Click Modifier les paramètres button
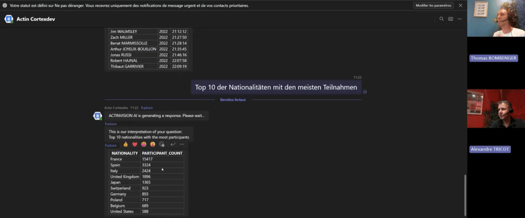The width and height of the screenshot is (525, 218). point(433,5)
